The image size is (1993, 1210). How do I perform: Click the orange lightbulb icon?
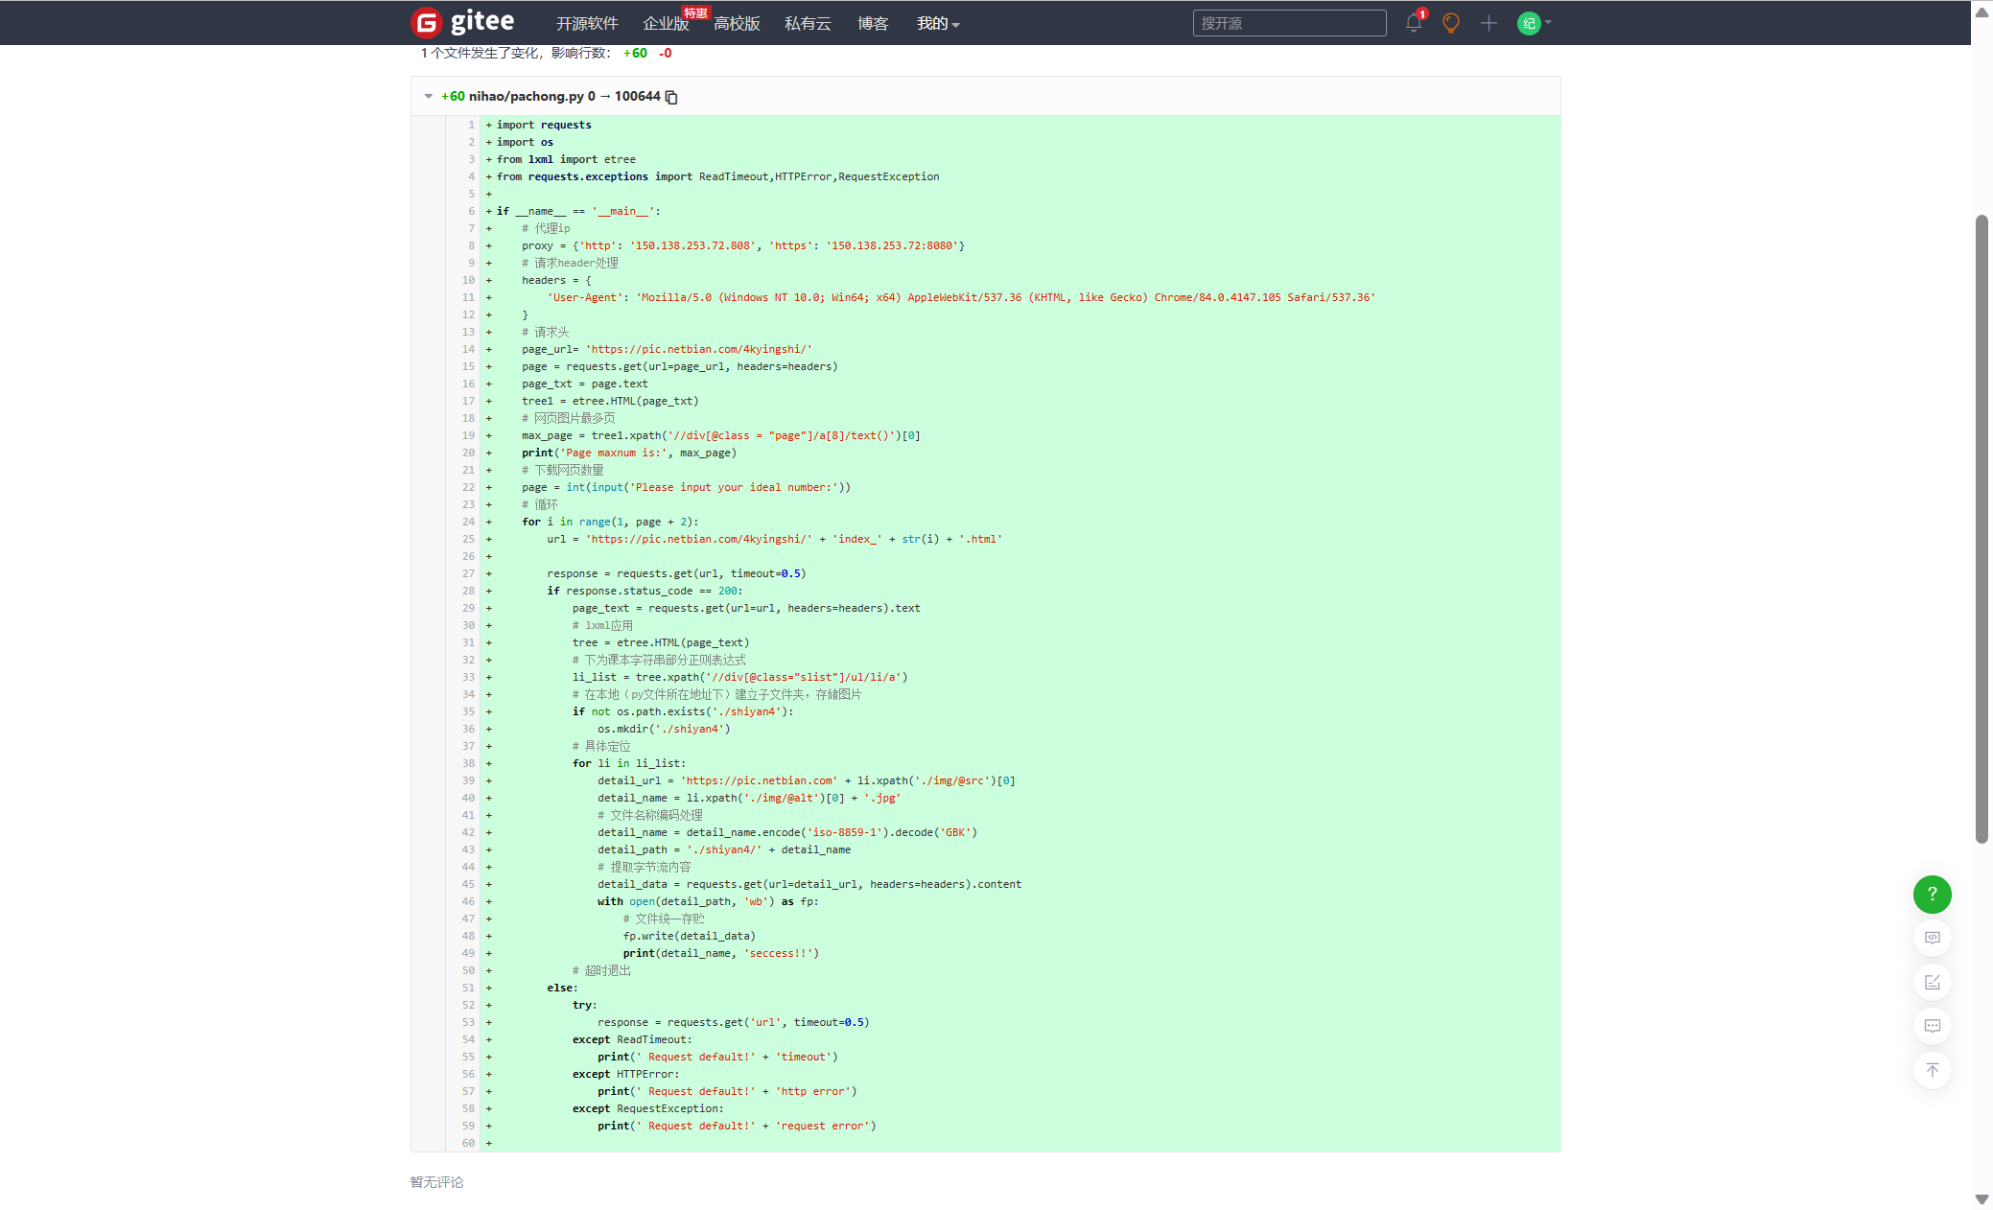pos(1450,23)
